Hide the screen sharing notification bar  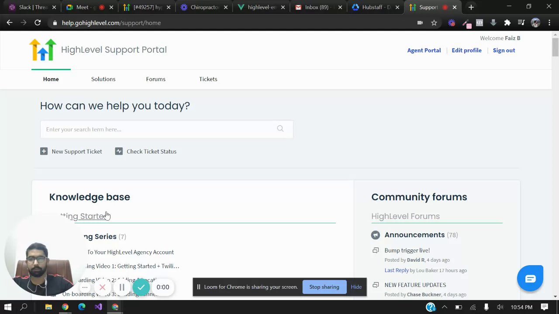pyautogui.click(x=356, y=287)
